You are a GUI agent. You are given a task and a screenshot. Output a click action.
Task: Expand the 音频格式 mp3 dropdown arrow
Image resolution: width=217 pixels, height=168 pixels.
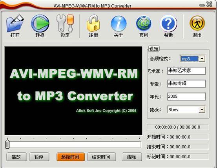[202, 58]
